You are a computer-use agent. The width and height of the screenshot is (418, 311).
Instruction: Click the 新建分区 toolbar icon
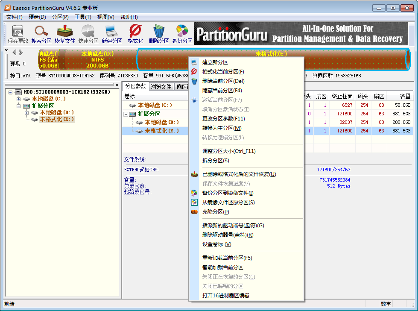point(112,34)
